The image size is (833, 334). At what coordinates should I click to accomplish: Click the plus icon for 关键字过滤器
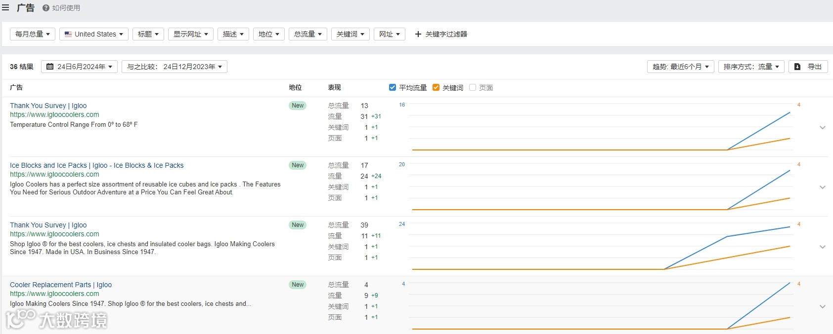pyautogui.click(x=418, y=34)
